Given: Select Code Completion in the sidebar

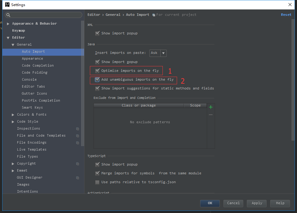Looking at the screenshot, I should click(x=38, y=65).
